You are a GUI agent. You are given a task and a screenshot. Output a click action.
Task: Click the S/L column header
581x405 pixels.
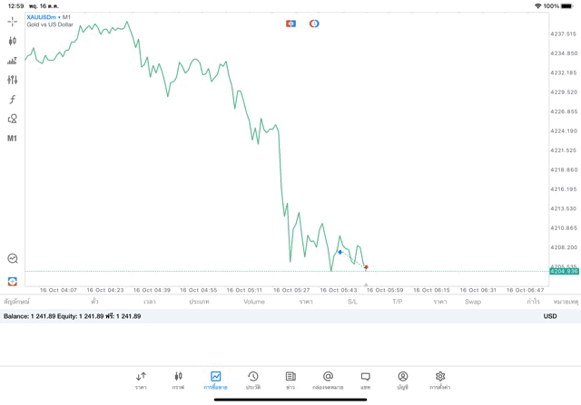[352, 302]
